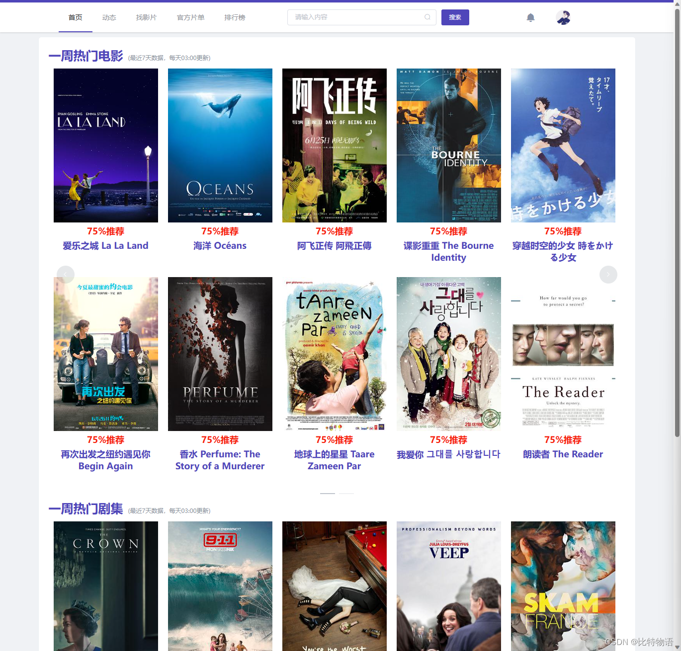This screenshot has width=681, height=651.
Task: Click title link 爱乐之城 La La Land
Action: (105, 246)
